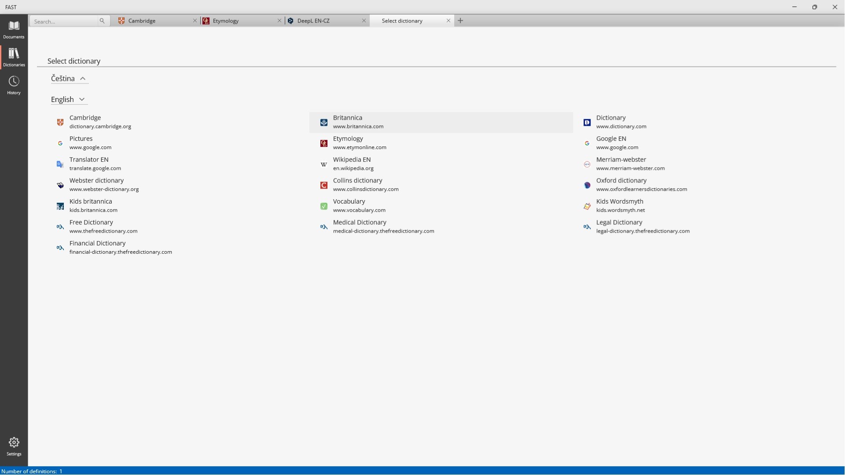Image resolution: width=845 pixels, height=475 pixels.
Task: Pick the Financial Dictionary entry
Action: click(x=98, y=247)
